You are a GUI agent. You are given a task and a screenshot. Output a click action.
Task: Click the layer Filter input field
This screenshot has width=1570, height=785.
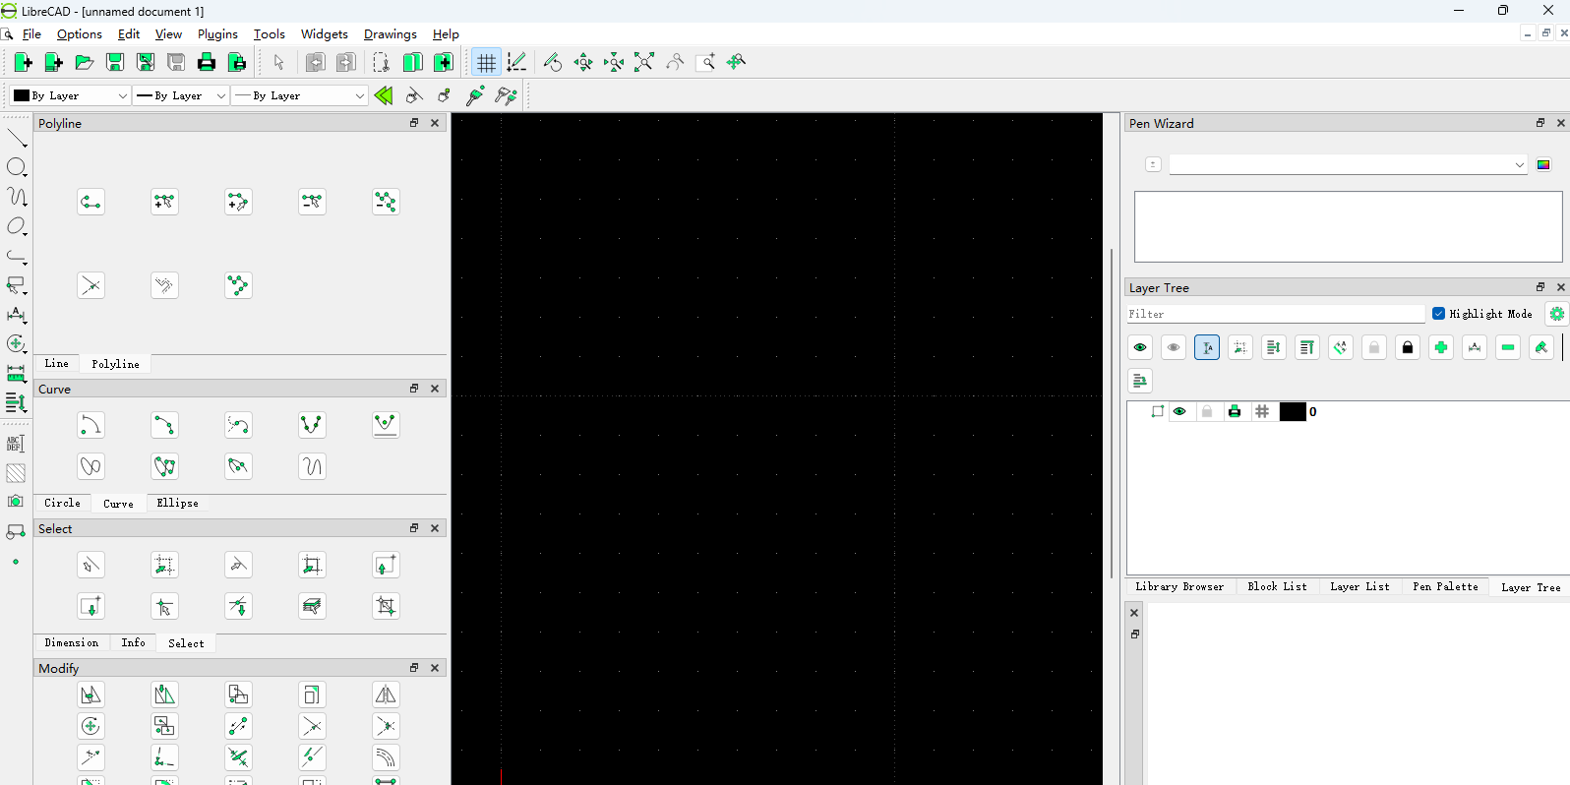click(x=1275, y=314)
